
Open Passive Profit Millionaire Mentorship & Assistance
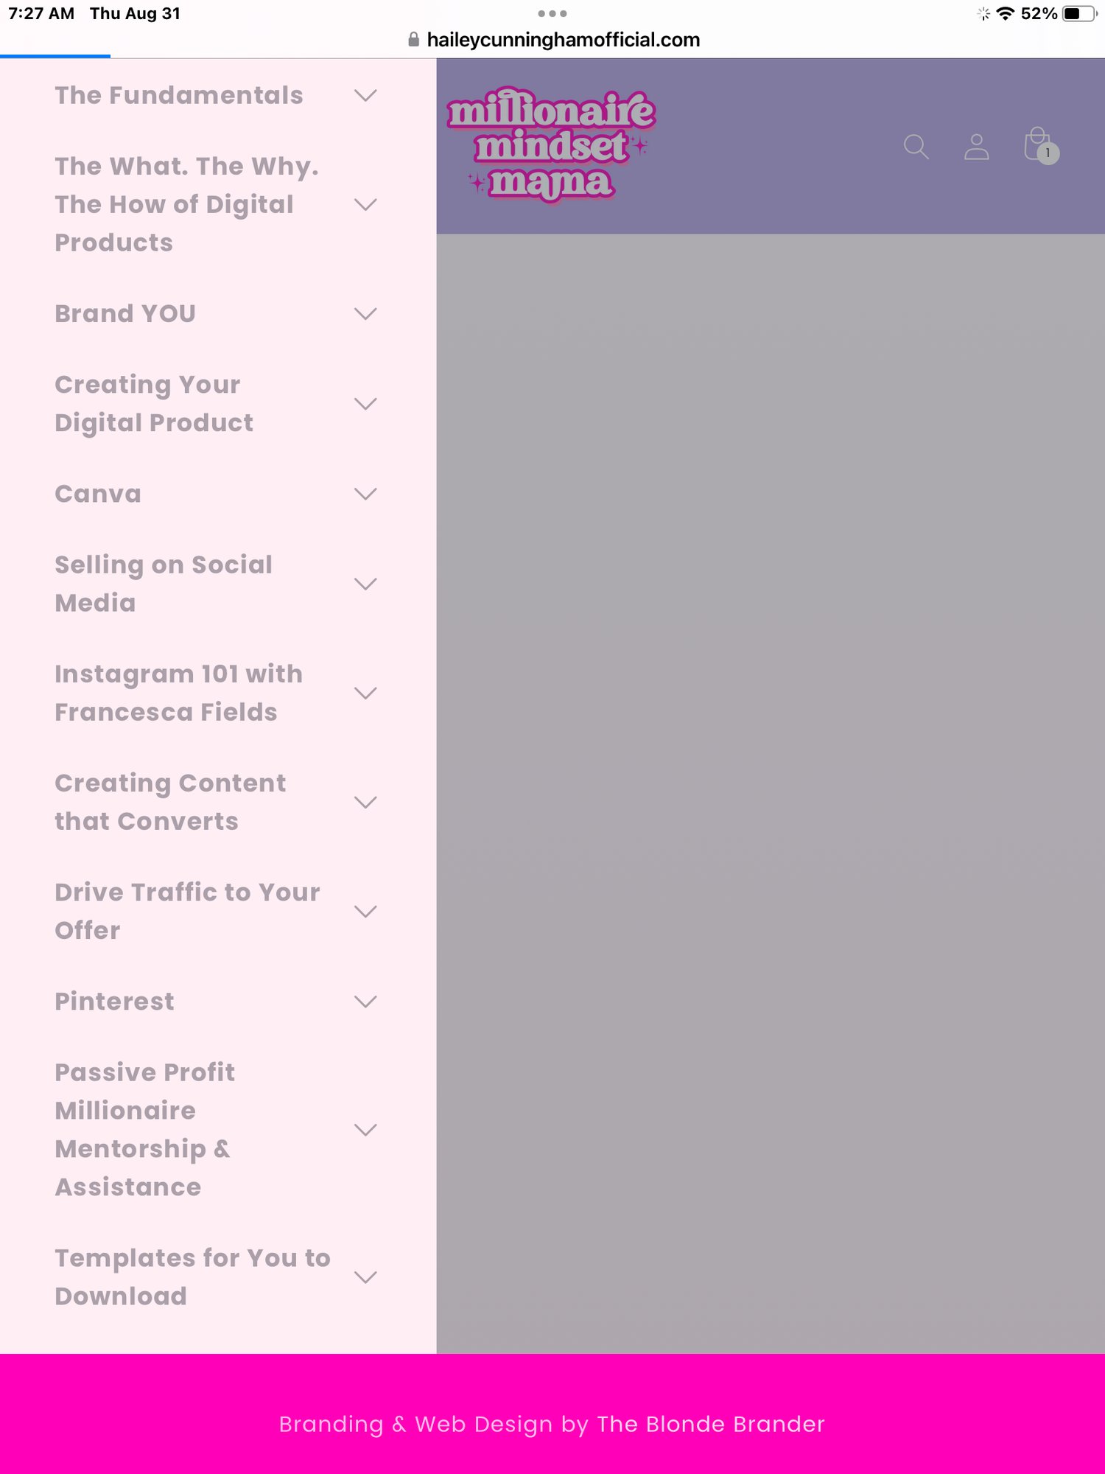(x=144, y=1129)
